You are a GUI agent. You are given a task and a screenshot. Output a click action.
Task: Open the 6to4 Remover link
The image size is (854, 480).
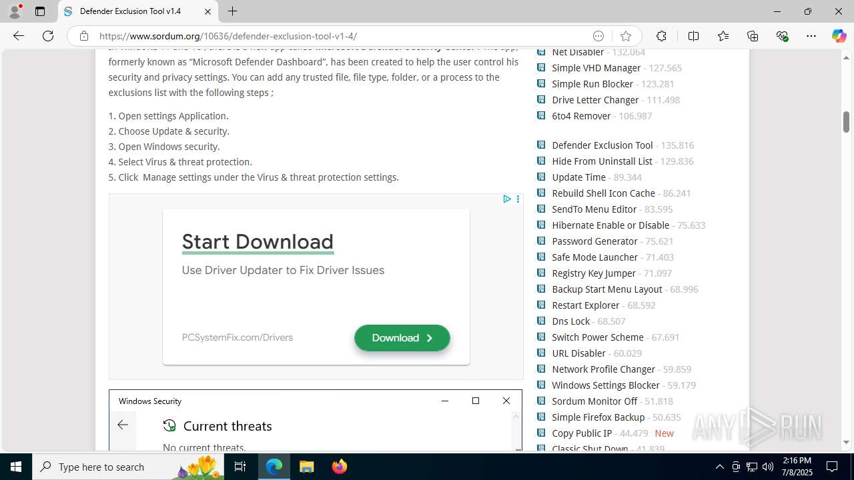(581, 116)
